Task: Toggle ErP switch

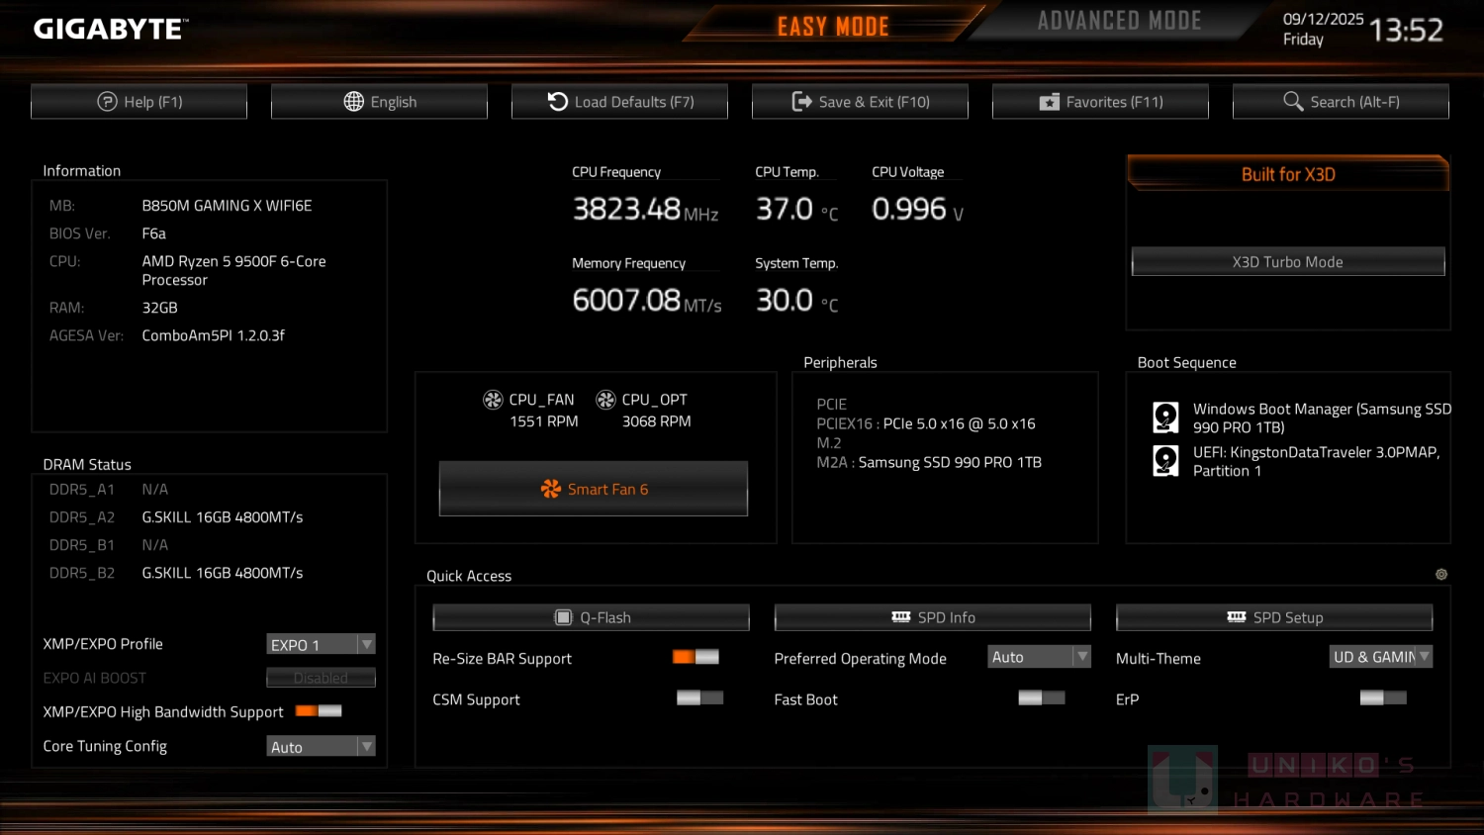Action: tap(1383, 698)
